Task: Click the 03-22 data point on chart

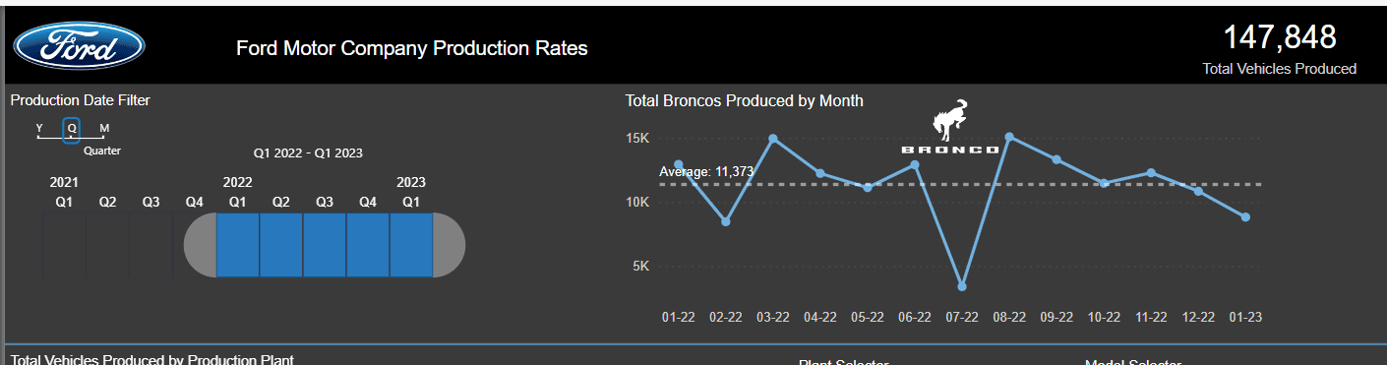Action: click(773, 139)
